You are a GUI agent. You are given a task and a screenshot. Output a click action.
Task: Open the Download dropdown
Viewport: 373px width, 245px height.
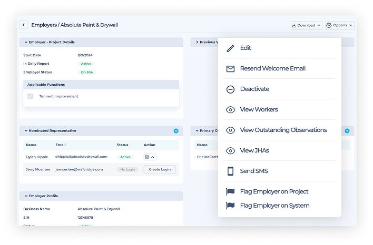307,25
